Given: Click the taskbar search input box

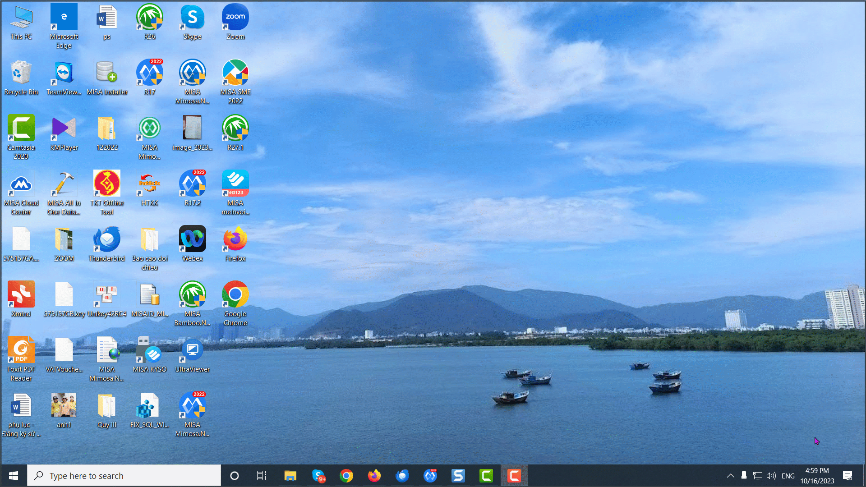Looking at the screenshot, I should click(124, 476).
